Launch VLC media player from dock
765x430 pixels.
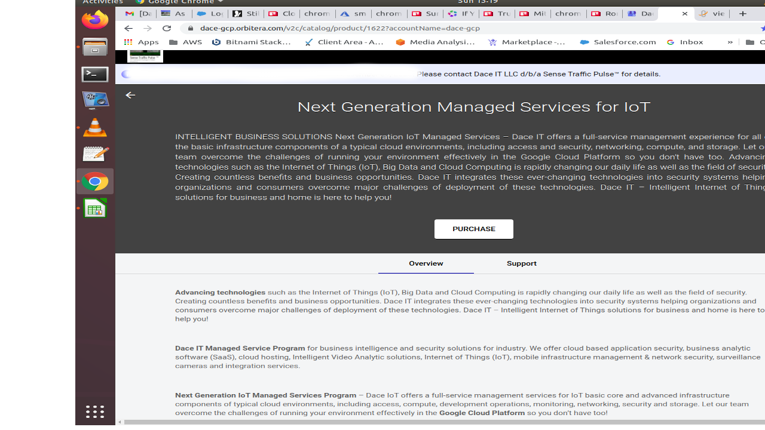coord(95,127)
